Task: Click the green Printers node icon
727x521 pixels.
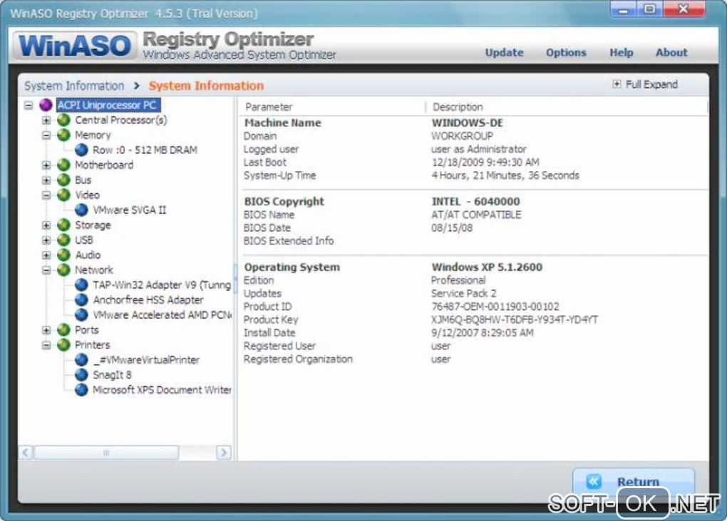Action: (63, 345)
